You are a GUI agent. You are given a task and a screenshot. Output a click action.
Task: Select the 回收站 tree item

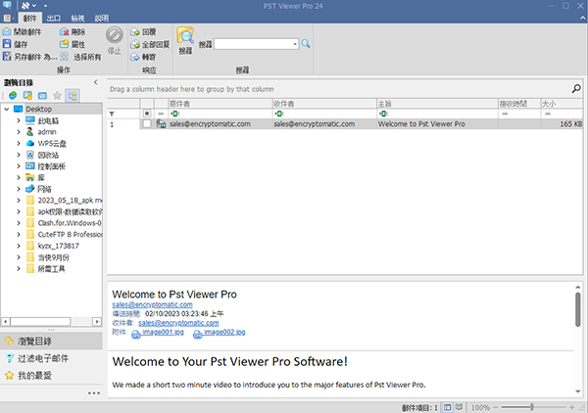tap(48, 155)
